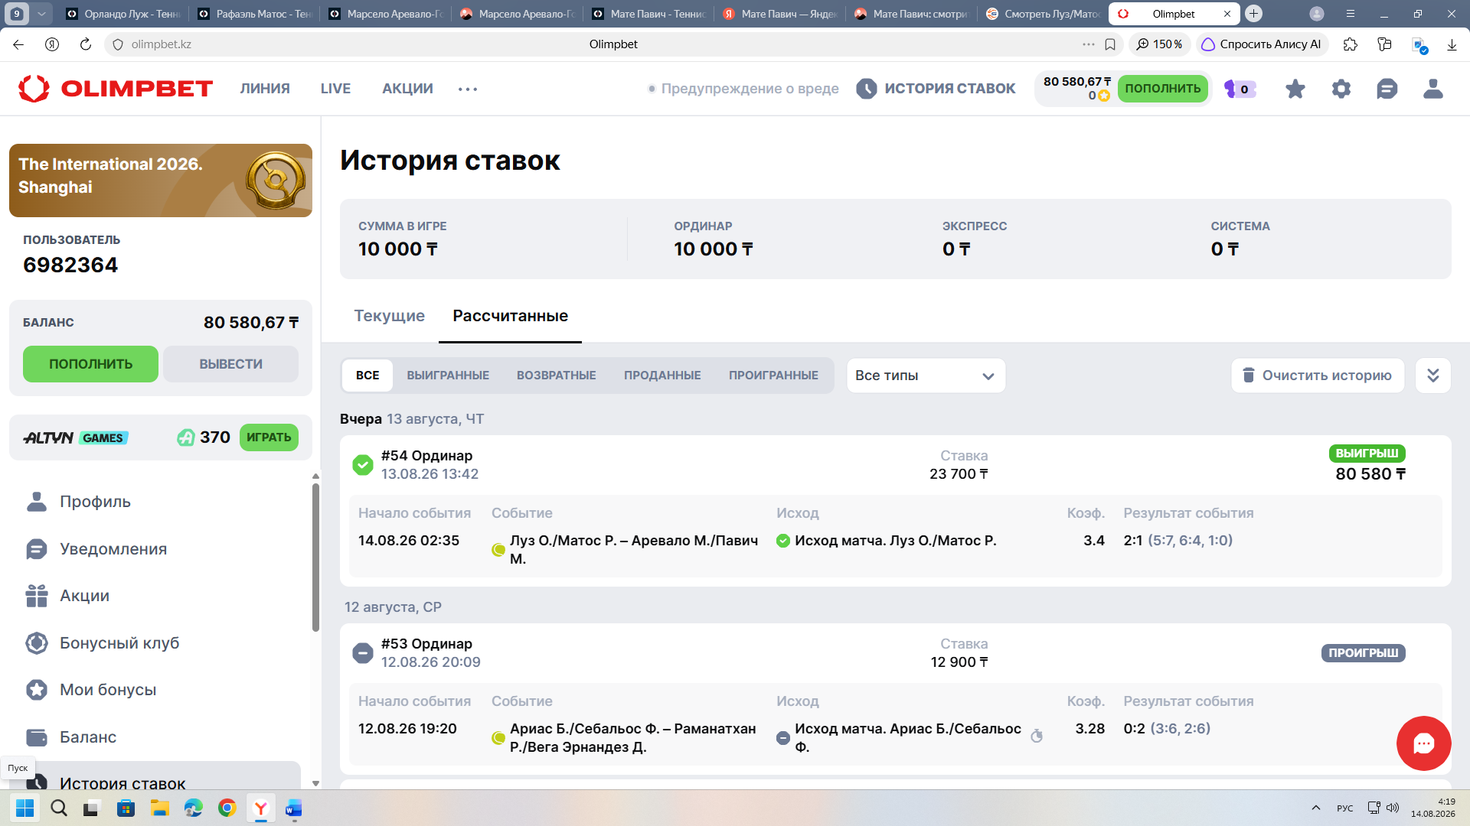Screen dimensions: 1470x826
Task: Open Бонусный клуб in the sidebar
Action: click(x=119, y=643)
